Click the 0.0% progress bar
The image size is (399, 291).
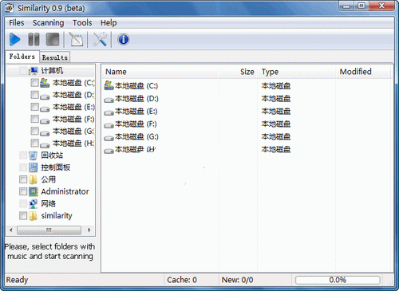[338, 280]
